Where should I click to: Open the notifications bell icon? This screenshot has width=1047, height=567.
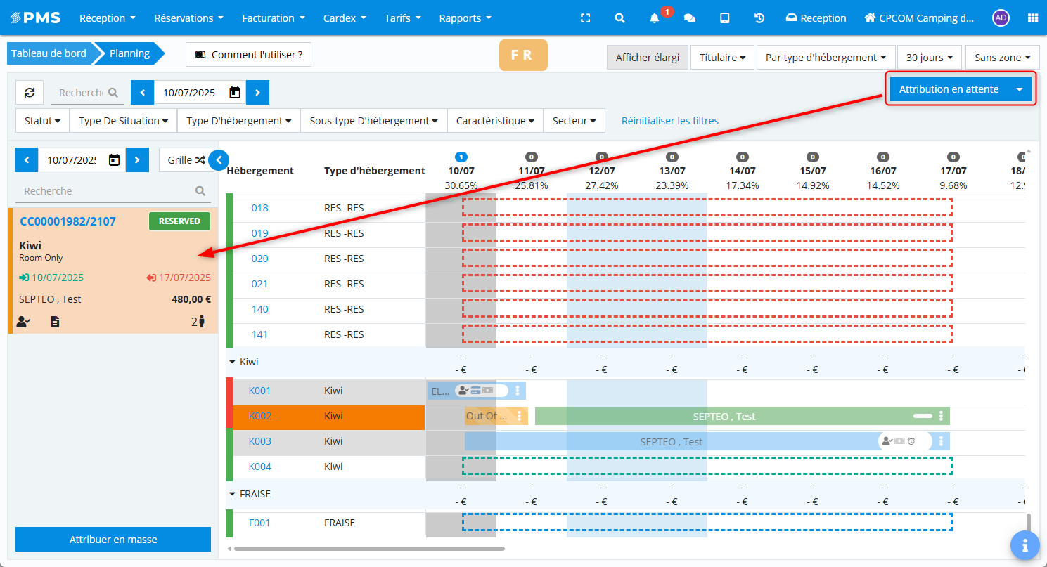(x=655, y=18)
